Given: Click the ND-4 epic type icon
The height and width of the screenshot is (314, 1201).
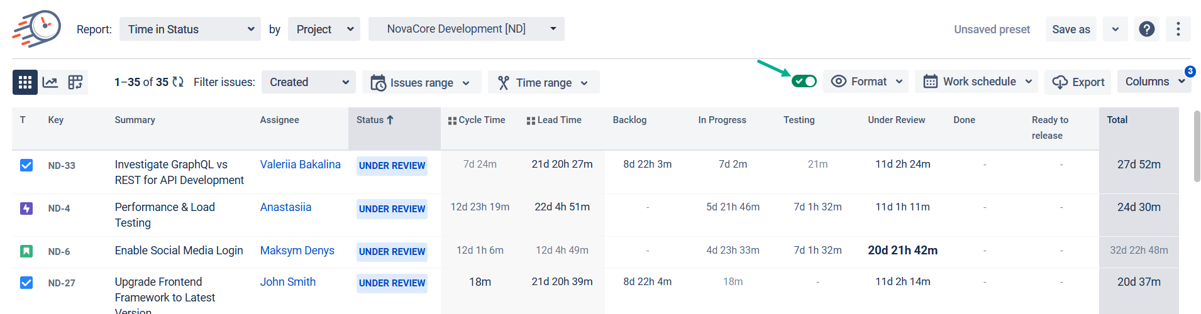Looking at the screenshot, I should tap(26, 208).
